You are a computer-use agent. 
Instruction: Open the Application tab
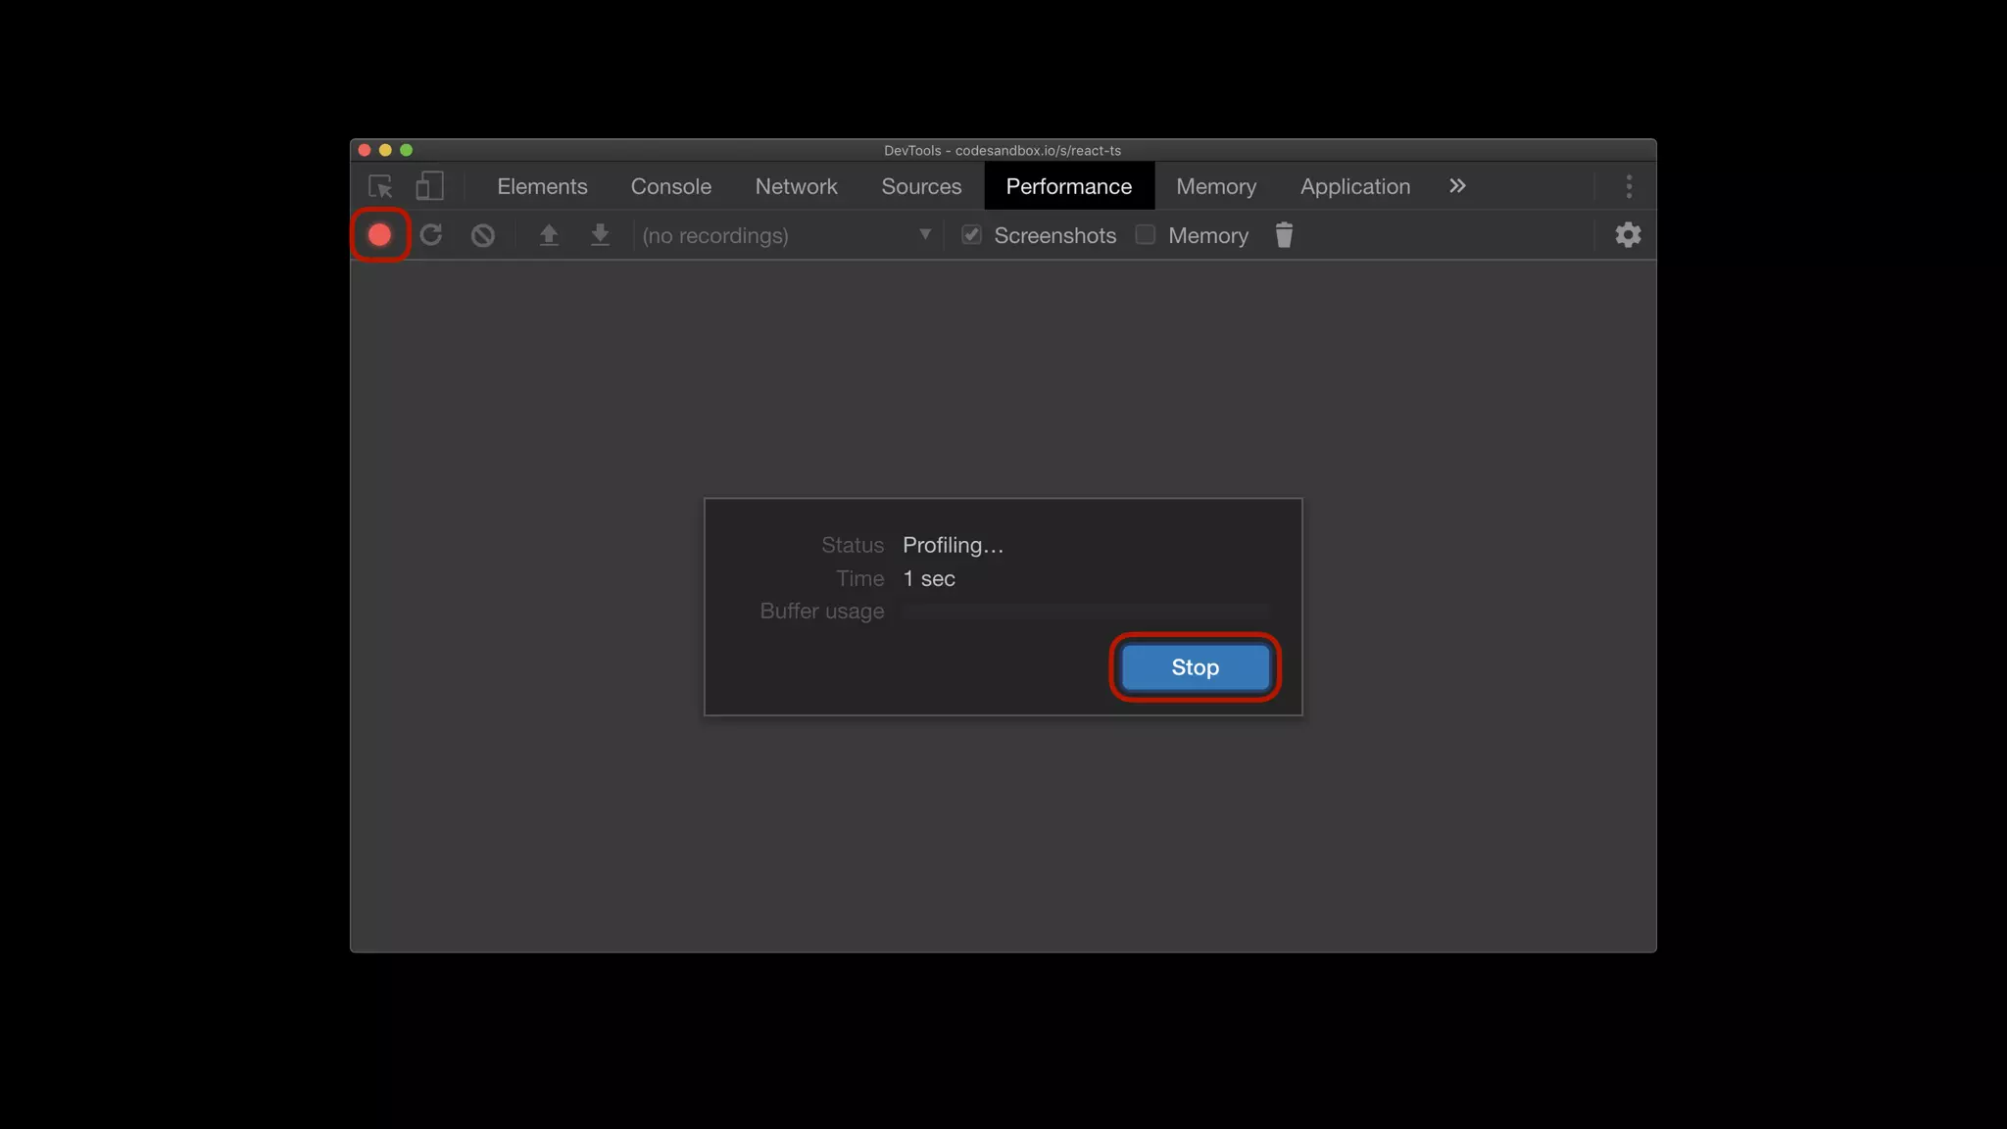1354,186
